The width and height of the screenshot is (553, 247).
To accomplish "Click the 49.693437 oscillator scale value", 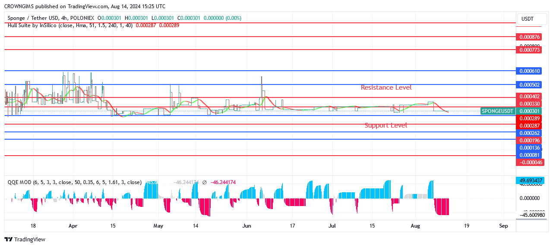I will (x=531, y=180).
